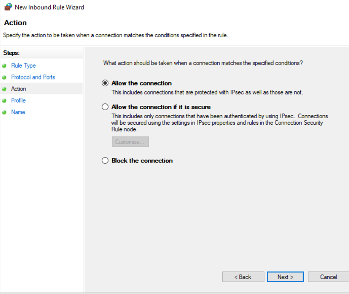Click the green bullet beside Profile
Image resolution: width=349 pixels, height=294 pixels.
[4, 100]
